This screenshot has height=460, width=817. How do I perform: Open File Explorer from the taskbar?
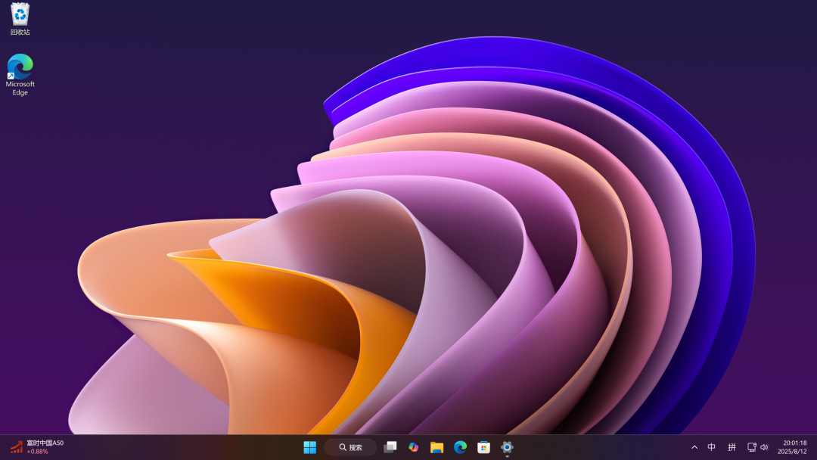pyautogui.click(x=436, y=447)
